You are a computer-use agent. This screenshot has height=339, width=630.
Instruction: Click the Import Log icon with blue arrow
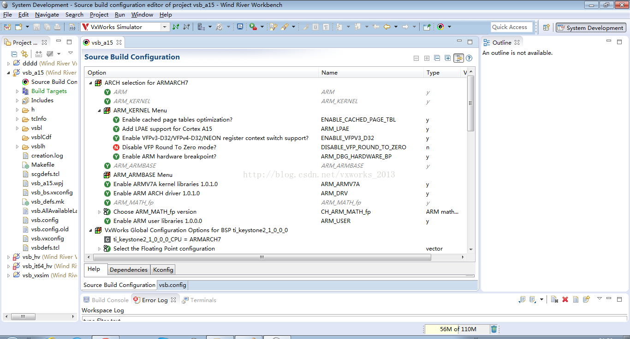(533, 299)
